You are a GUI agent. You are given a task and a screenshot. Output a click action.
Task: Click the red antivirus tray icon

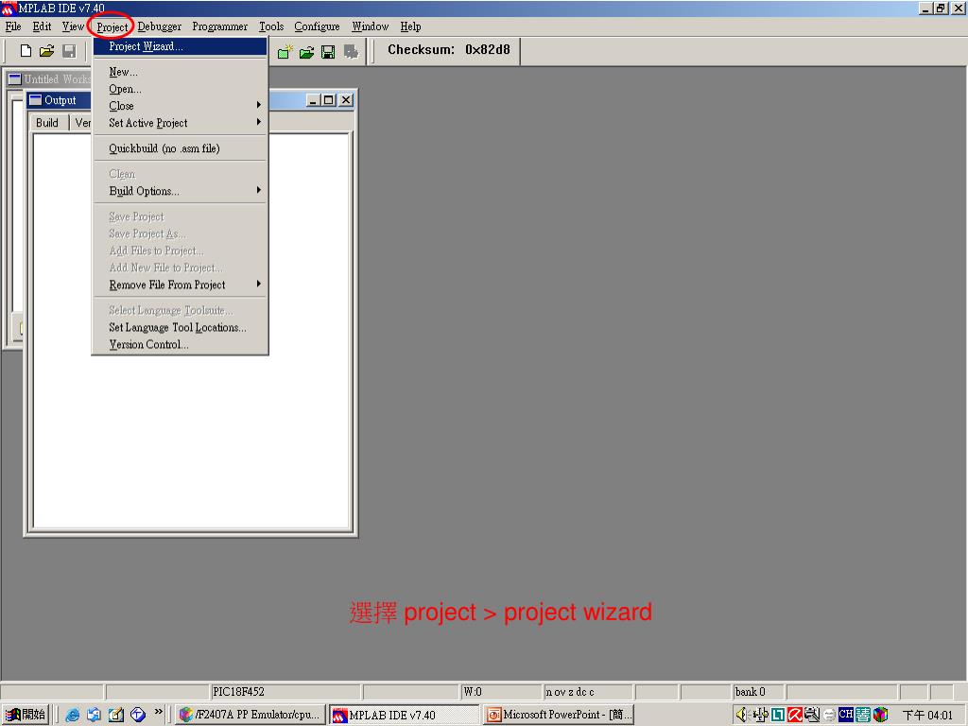(x=794, y=715)
